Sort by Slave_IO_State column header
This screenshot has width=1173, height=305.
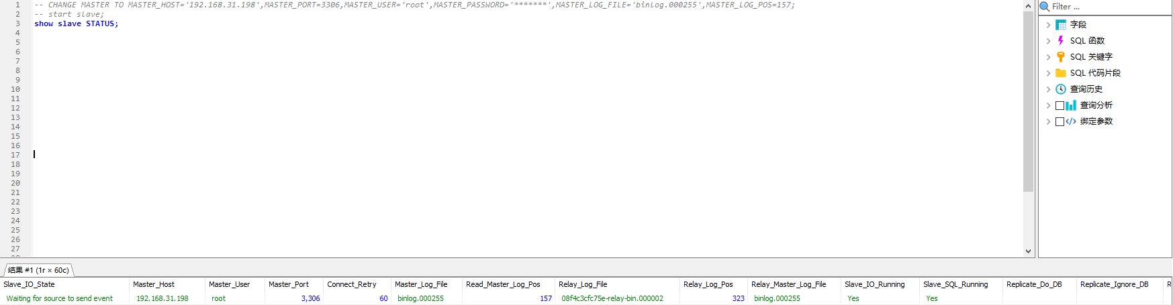pyautogui.click(x=30, y=284)
